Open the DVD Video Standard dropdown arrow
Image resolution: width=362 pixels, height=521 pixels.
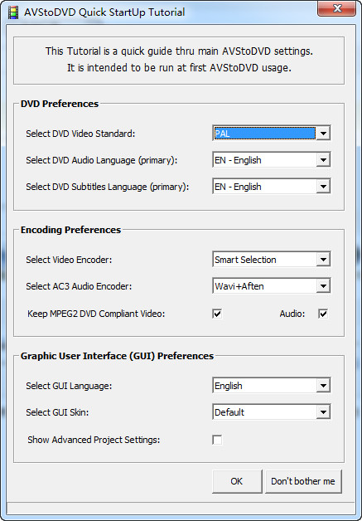[x=323, y=134]
